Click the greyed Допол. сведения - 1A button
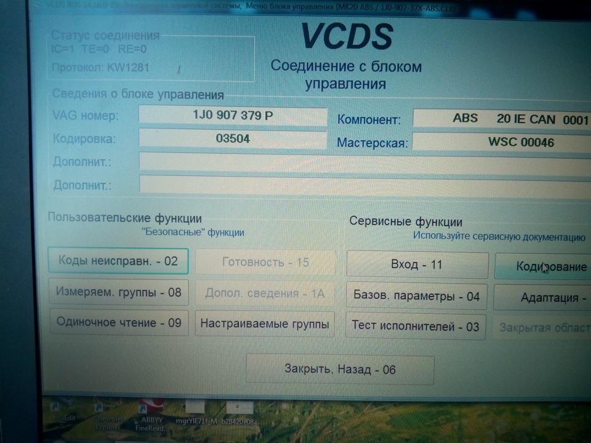This screenshot has height=443, width=591. (265, 293)
